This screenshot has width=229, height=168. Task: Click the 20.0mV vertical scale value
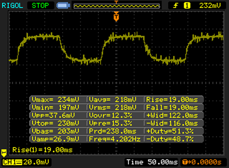click(x=36, y=162)
